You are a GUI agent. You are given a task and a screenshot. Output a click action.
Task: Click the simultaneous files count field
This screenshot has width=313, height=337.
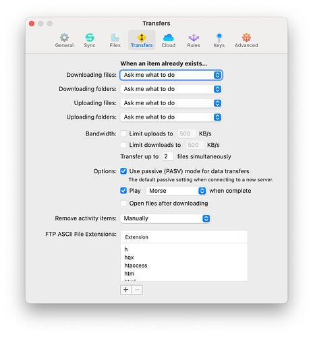pyautogui.click(x=168, y=156)
